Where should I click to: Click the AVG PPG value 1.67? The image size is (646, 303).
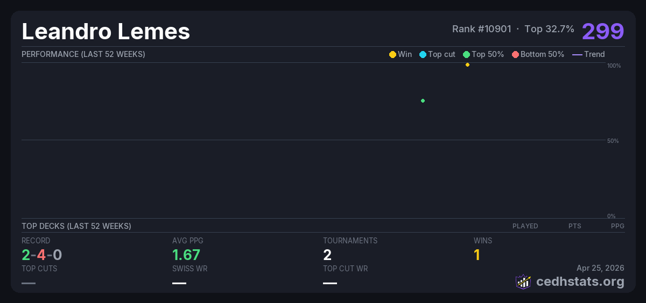(186, 255)
